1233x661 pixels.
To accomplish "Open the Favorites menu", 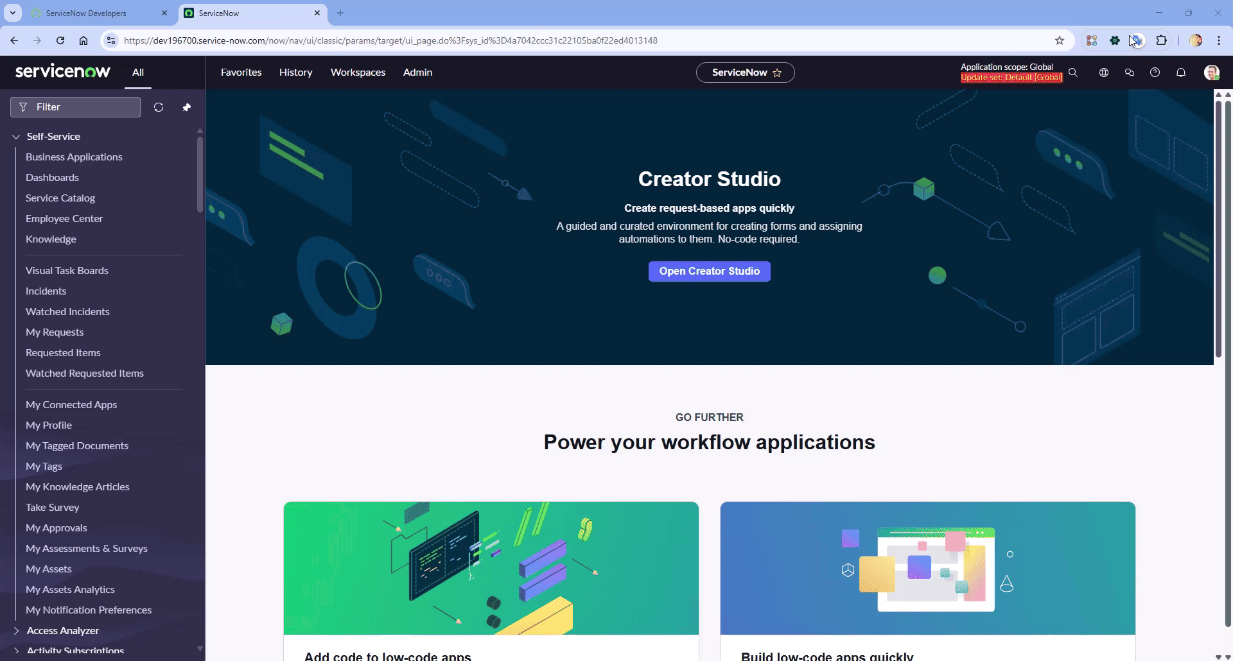I will (x=241, y=73).
